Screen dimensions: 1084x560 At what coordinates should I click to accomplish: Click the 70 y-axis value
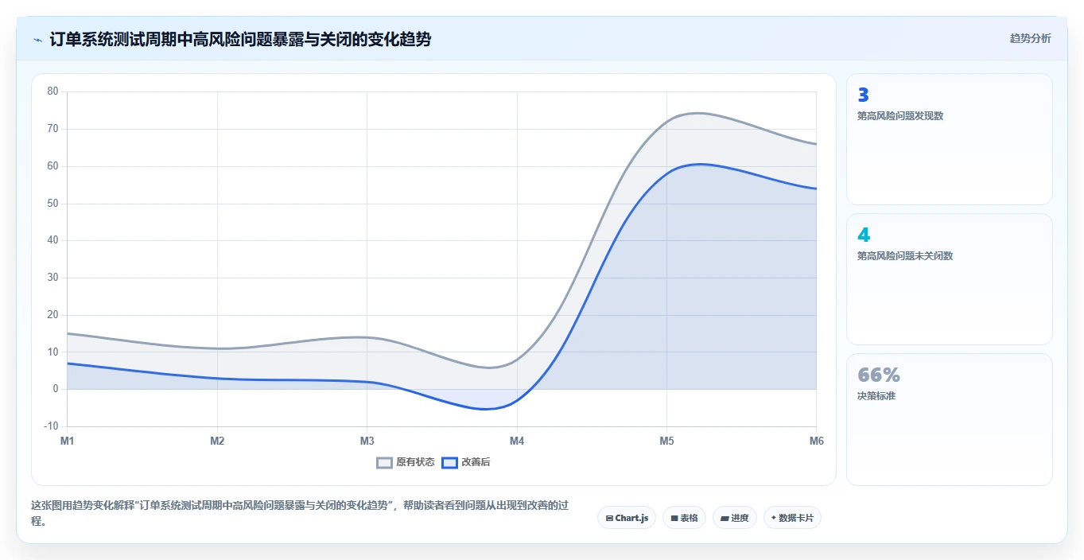click(x=52, y=129)
